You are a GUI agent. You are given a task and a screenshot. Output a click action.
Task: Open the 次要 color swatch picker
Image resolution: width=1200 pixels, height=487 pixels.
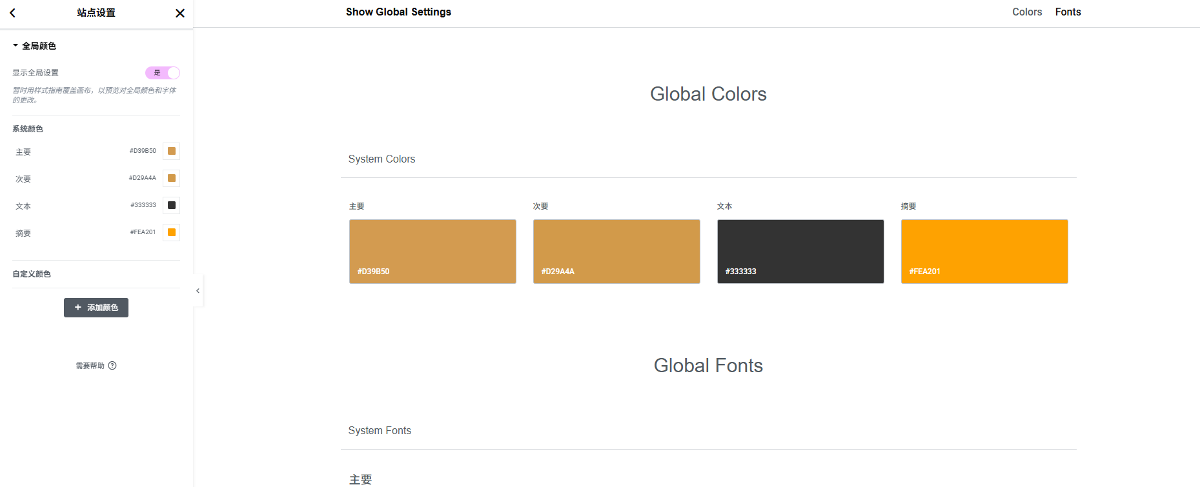[x=172, y=178]
